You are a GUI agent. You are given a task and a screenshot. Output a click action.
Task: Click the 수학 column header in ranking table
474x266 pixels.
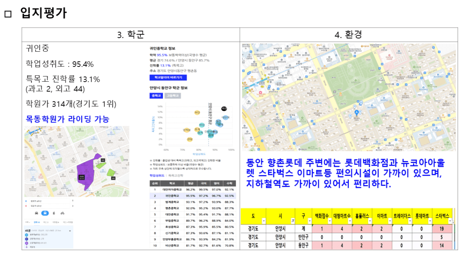[x=229, y=183]
